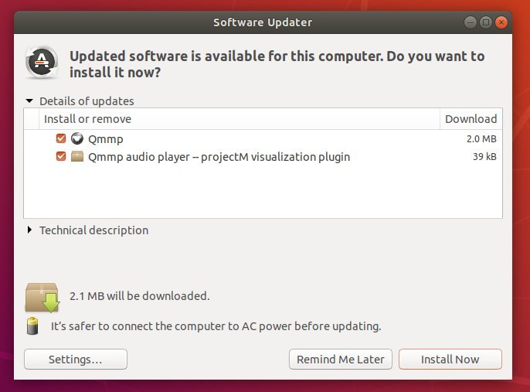This screenshot has width=530, height=392.
Task: Click the Download column header
Action: tap(471, 119)
